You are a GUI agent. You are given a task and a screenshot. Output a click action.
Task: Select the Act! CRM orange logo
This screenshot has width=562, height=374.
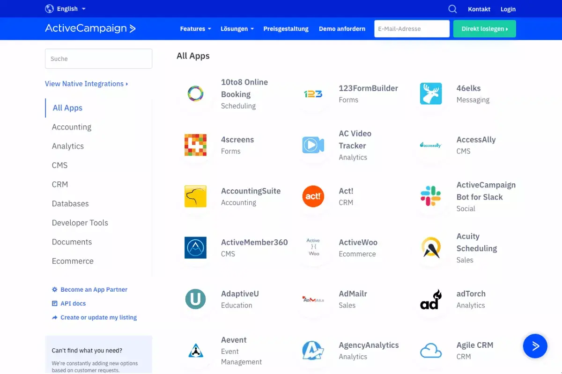coord(313,196)
